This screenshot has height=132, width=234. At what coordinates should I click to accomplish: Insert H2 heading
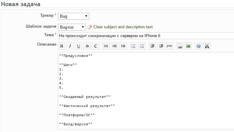tap(115, 46)
